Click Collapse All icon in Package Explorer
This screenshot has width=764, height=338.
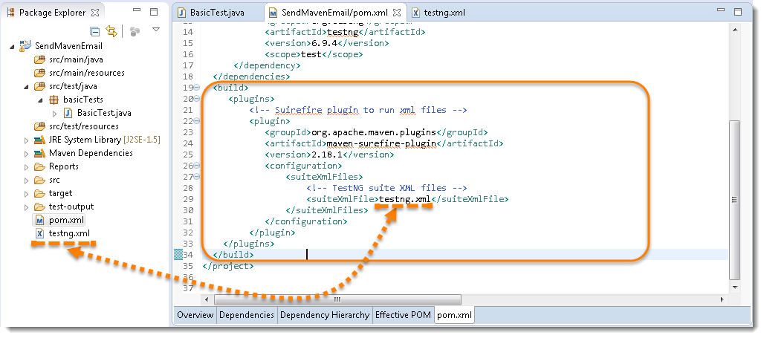[95, 30]
